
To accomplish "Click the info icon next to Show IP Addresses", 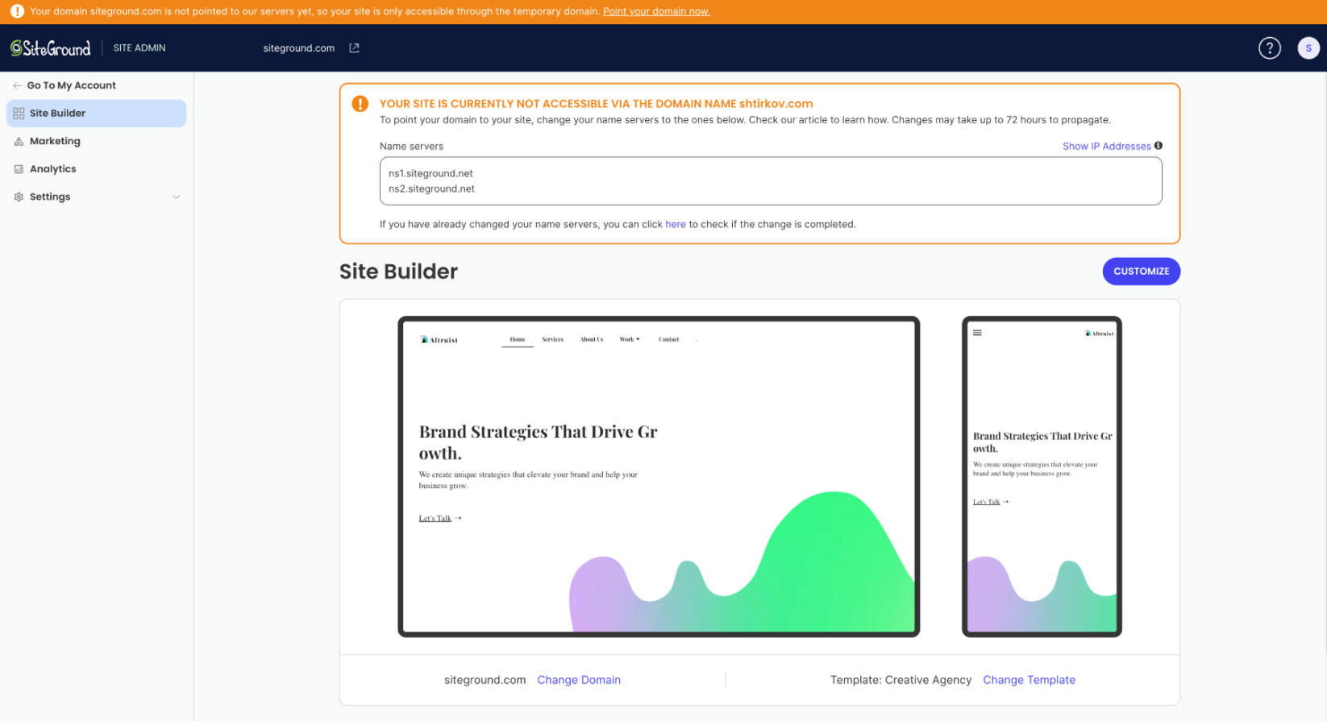I will (x=1159, y=146).
